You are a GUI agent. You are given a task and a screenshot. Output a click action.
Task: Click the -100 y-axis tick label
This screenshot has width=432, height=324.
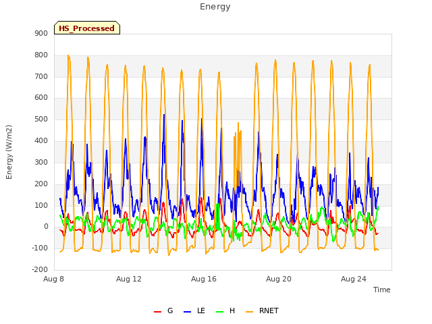click(x=40, y=248)
